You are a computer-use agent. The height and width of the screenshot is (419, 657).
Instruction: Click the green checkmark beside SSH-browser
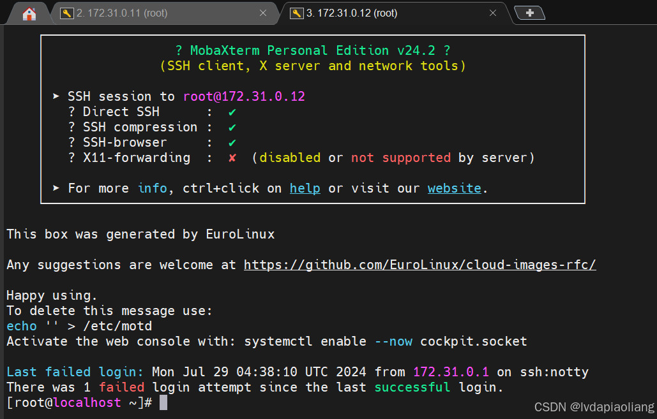232,142
